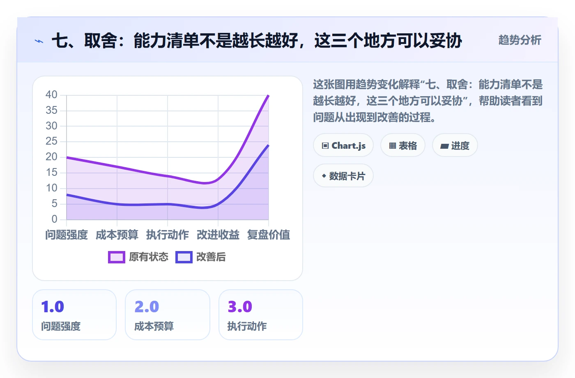Click the 改善后 indigo legend swatch
Viewport: 575px width, 378px height.
click(x=184, y=257)
